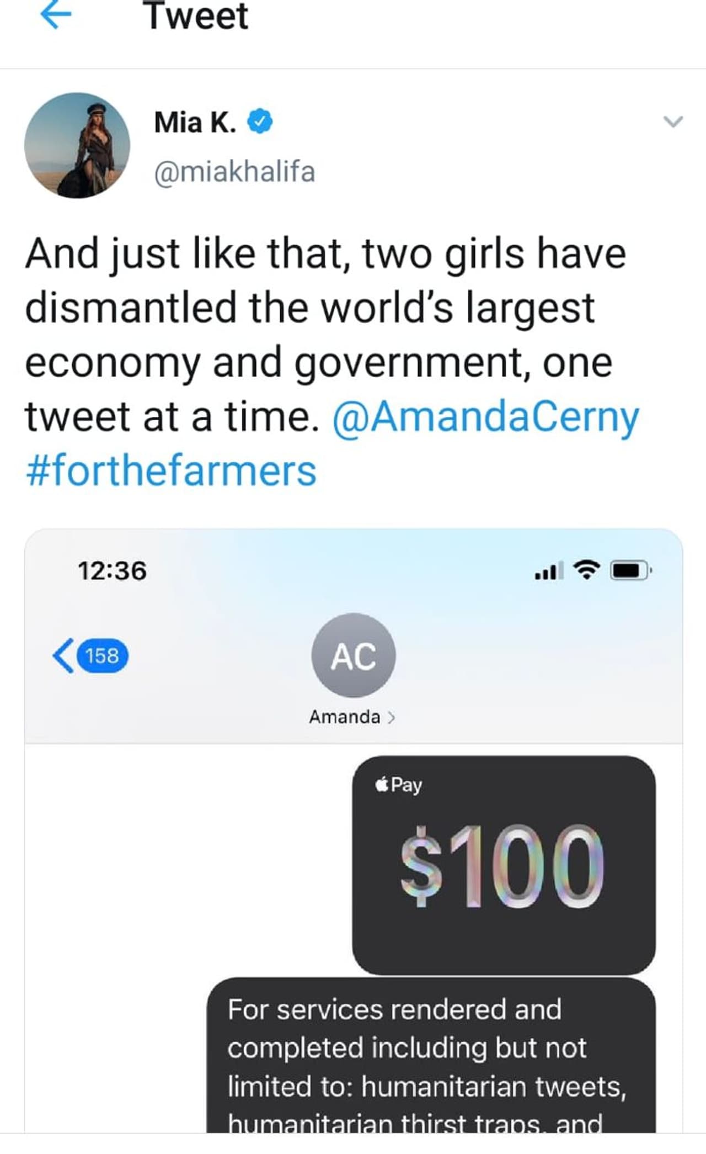This screenshot has height=1154, width=706.
Task: Open the #forthefarmers hashtag
Action: click(171, 470)
